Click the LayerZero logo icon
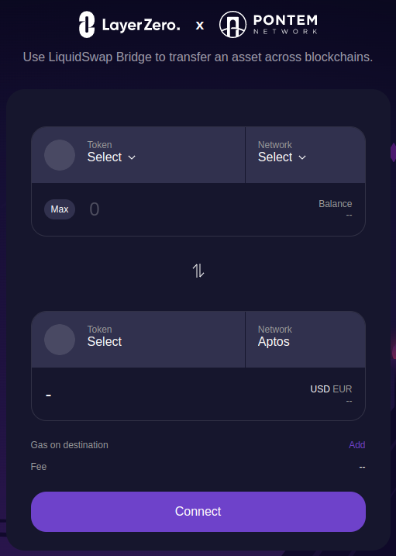The height and width of the screenshot is (556, 396). click(x=87, y=25)
